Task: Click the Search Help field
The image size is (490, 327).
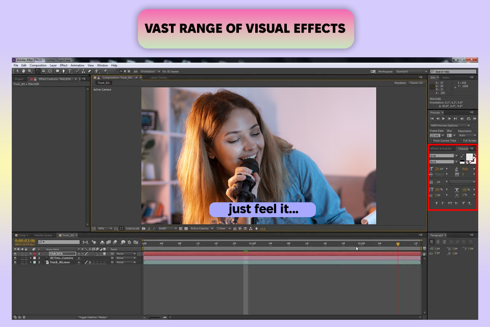Action: pos(453,72)
